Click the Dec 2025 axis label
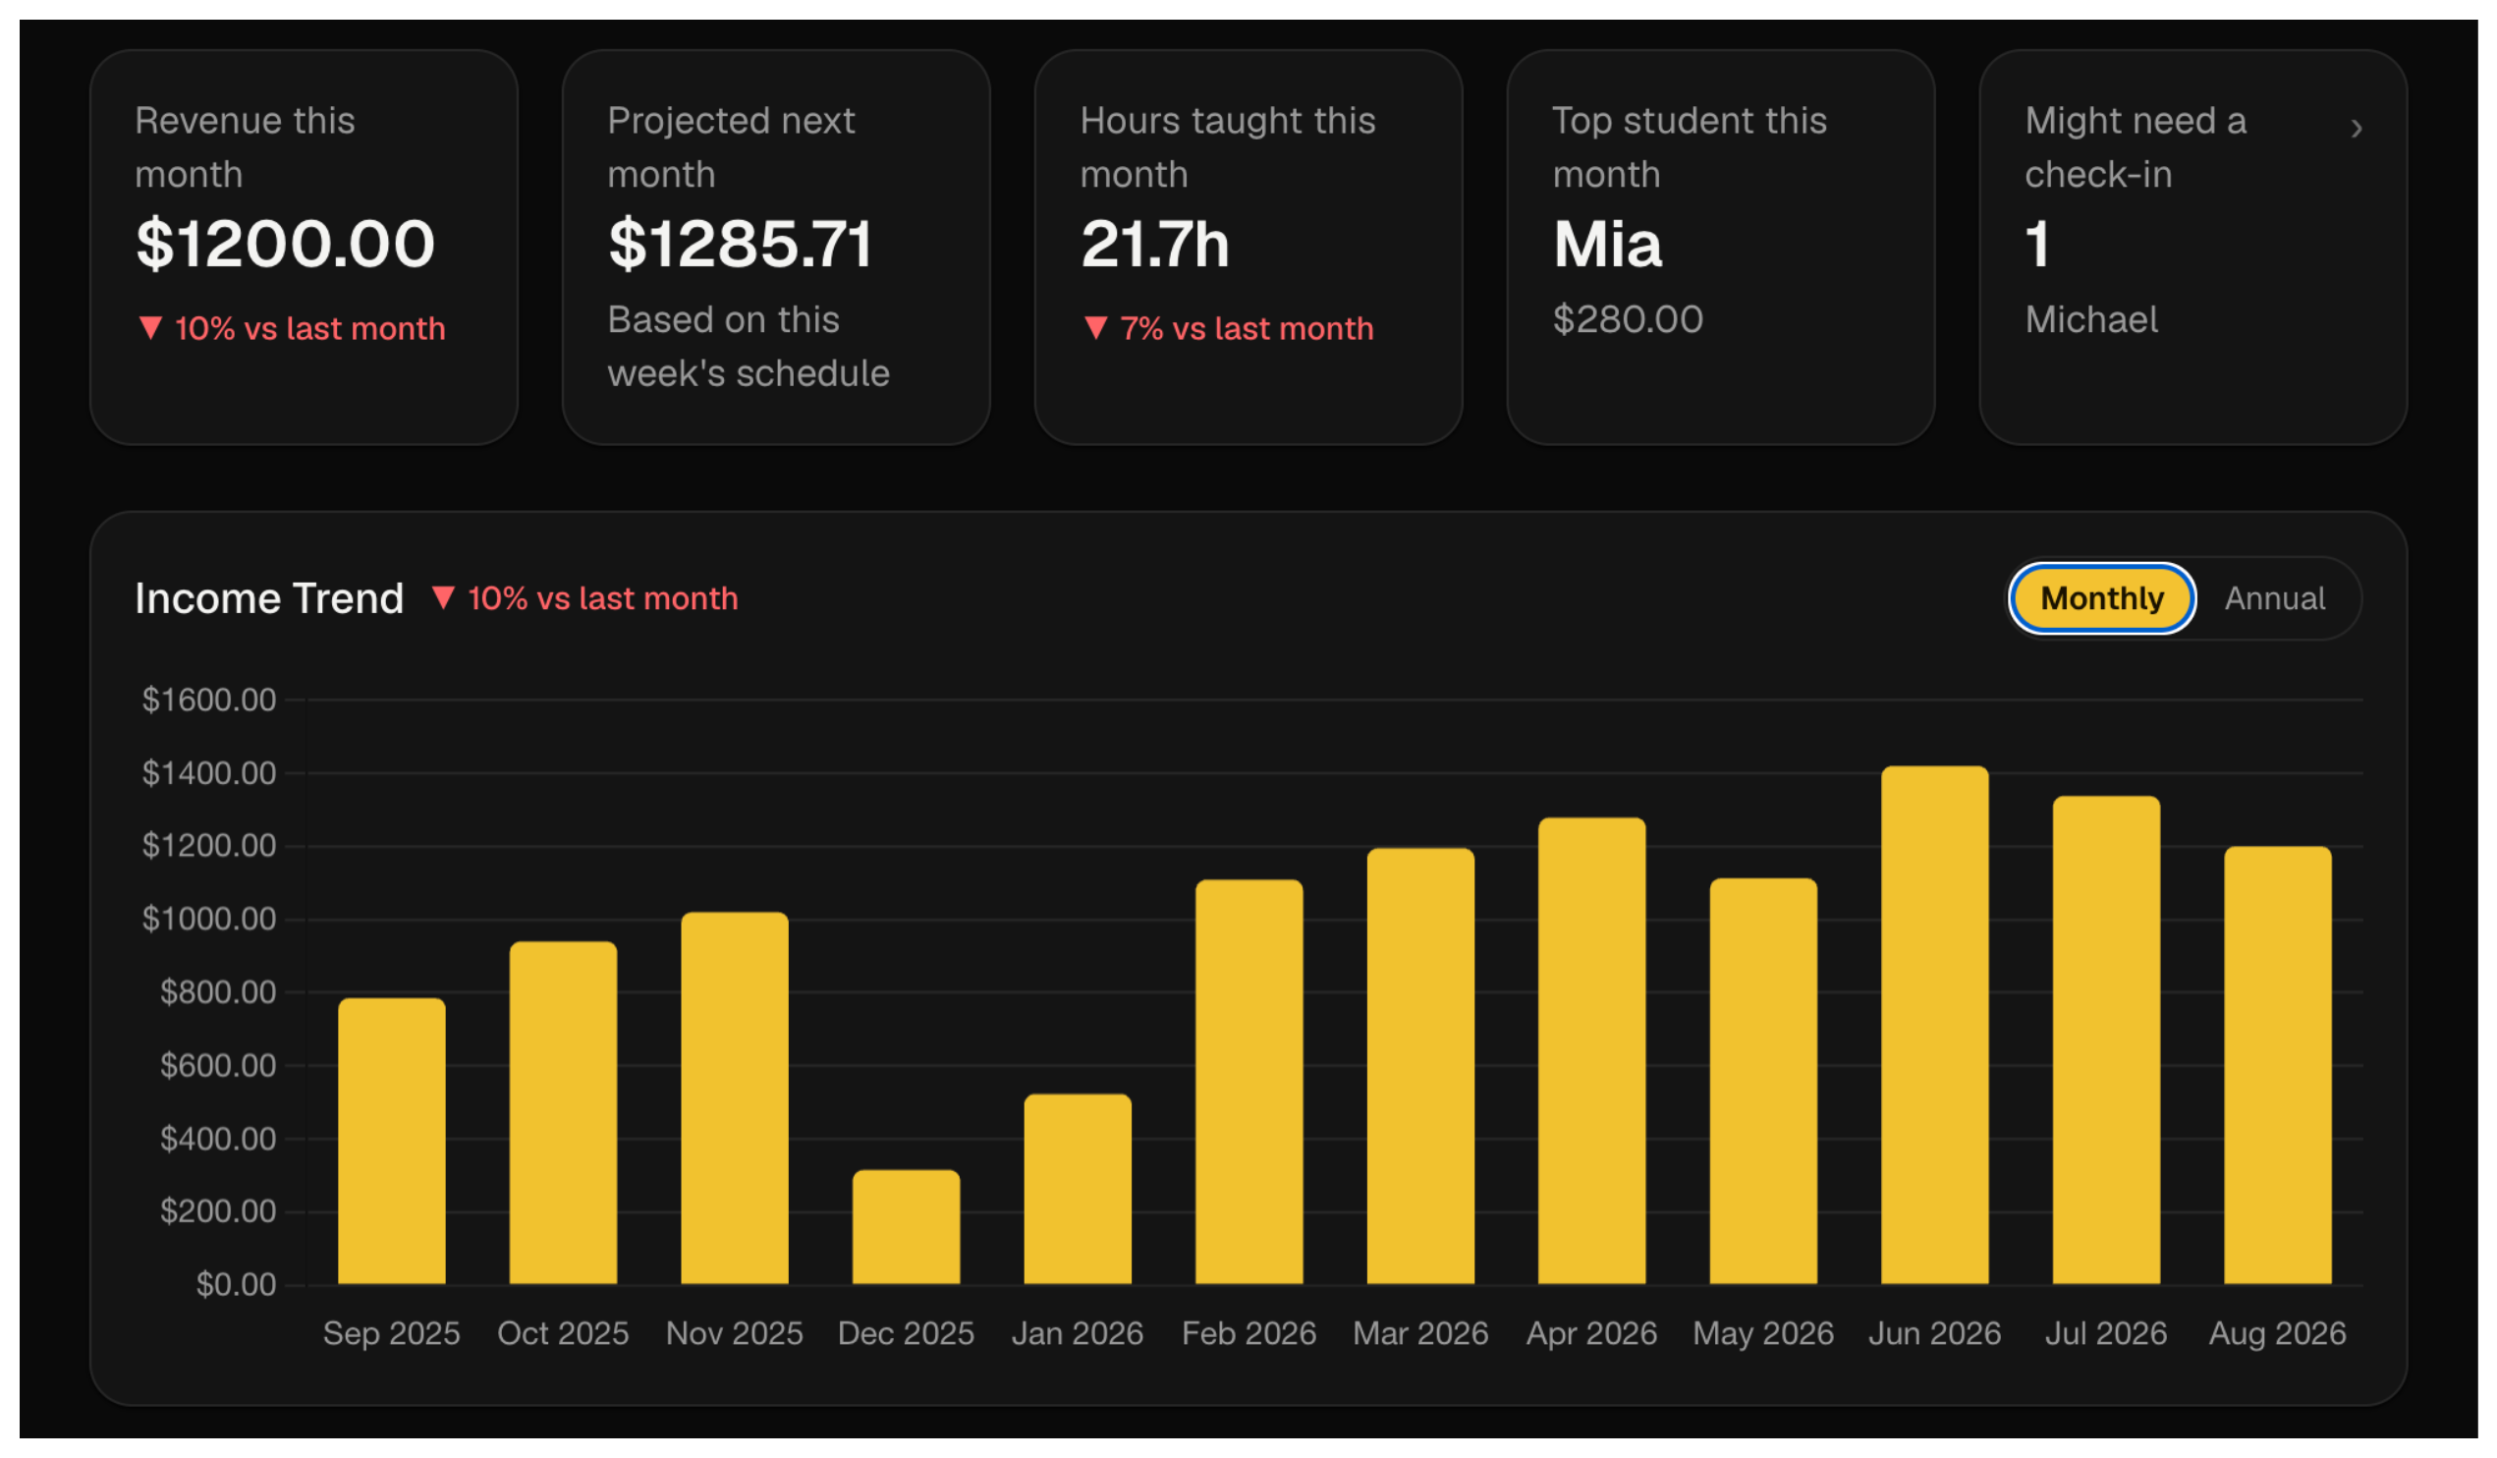This screenshot has width=2497, height=1458. [906, 1333]
